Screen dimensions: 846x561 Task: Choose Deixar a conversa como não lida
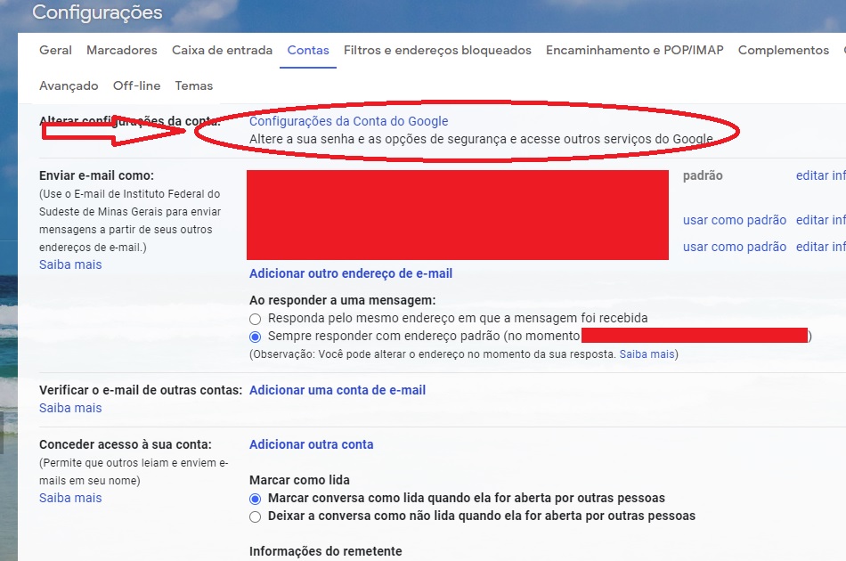pos(256,516)
